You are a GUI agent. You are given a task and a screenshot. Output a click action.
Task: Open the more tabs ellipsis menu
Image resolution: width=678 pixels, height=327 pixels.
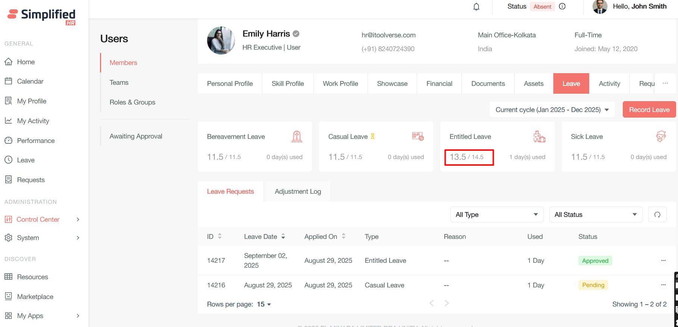[665, 83]
